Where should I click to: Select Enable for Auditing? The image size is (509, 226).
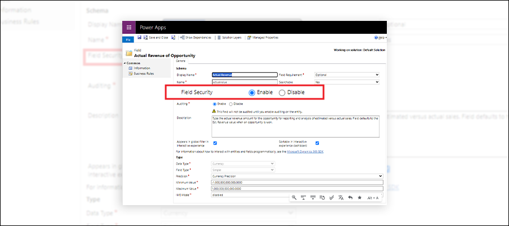click(x=214, y=104)
